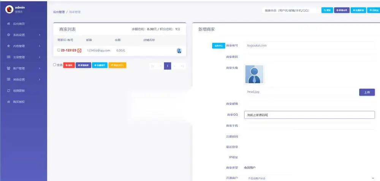Open the admin profile avatar

coord(9,9)
